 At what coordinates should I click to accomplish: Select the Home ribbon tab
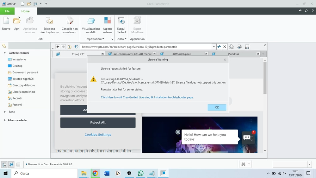coord(25,11)
